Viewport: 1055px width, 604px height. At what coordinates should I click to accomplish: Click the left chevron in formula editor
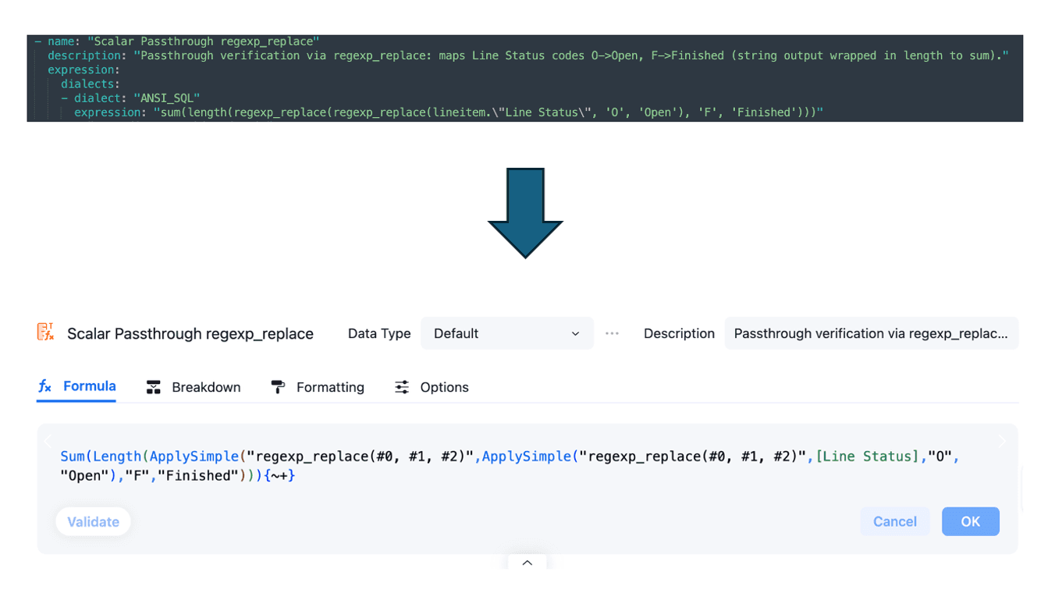coord(48,441)
